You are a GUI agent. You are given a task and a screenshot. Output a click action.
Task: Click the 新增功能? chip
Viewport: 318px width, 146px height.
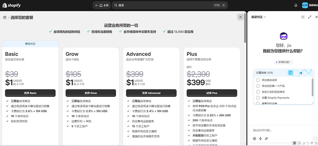[x=284, y=62]
